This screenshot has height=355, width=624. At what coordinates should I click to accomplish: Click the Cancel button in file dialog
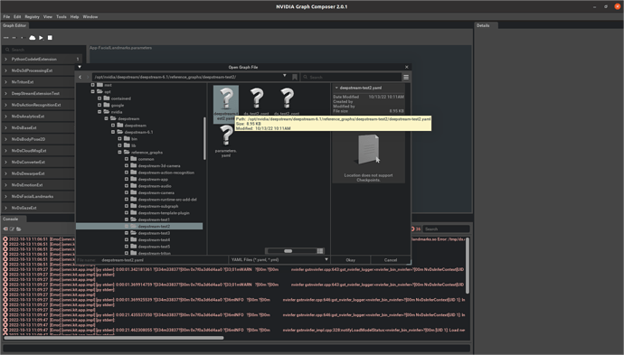tap(391, 260)
